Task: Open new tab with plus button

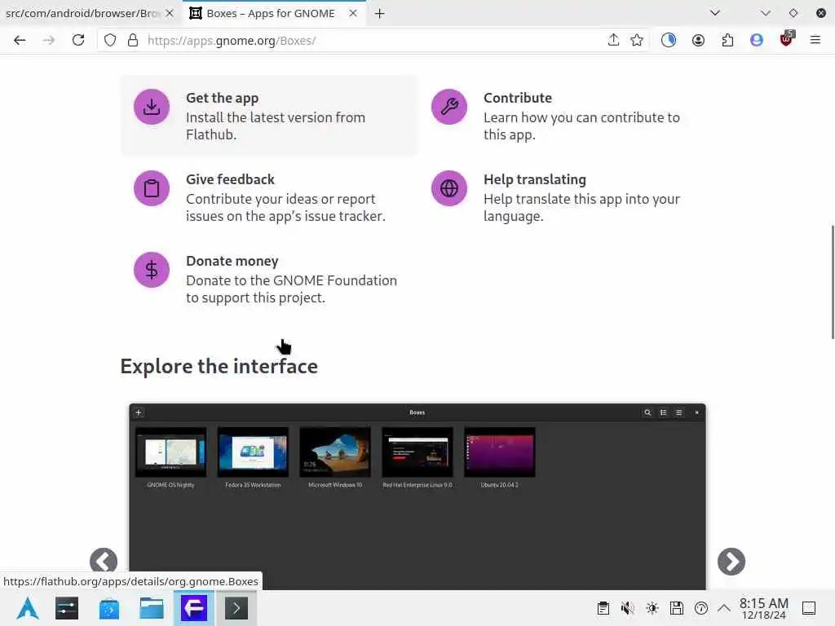Action: click(x=379, y=14)
